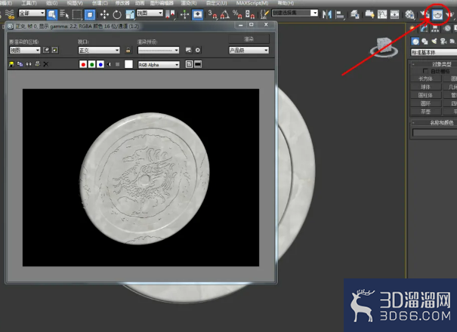Toggle the green channel in render window

(x=92, y=64)
